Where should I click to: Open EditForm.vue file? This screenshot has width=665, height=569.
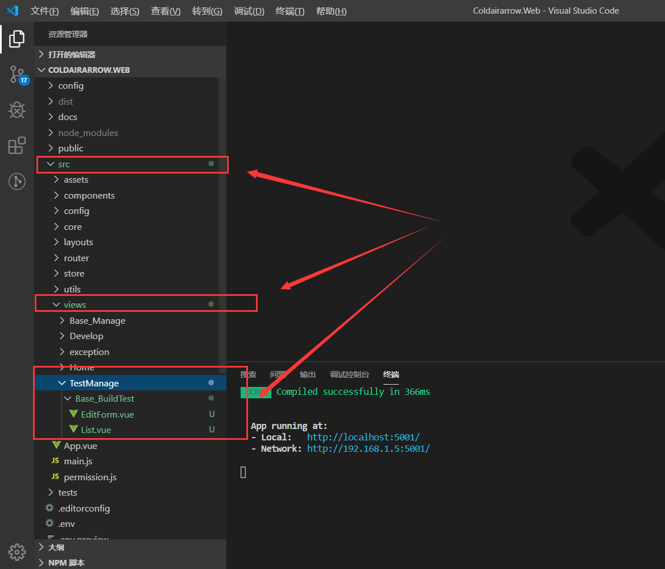click(107, 414)
